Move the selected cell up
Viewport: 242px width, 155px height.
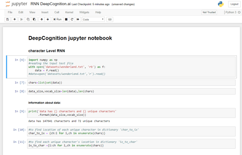(x=41, y=19)
